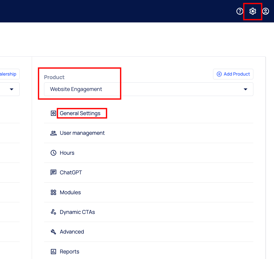
Task: Open the General Settings menu item
Action: pos(80,113)
